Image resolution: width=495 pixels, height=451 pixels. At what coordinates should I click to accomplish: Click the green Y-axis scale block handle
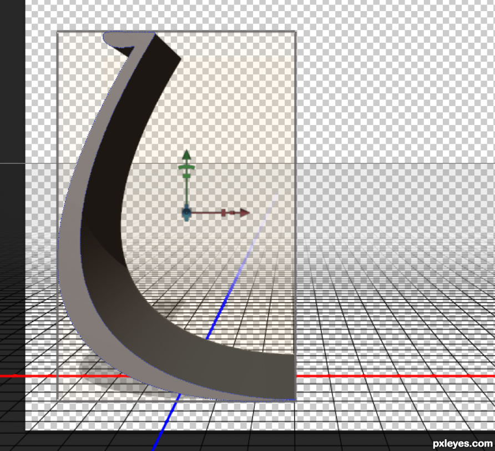point(186,176)
